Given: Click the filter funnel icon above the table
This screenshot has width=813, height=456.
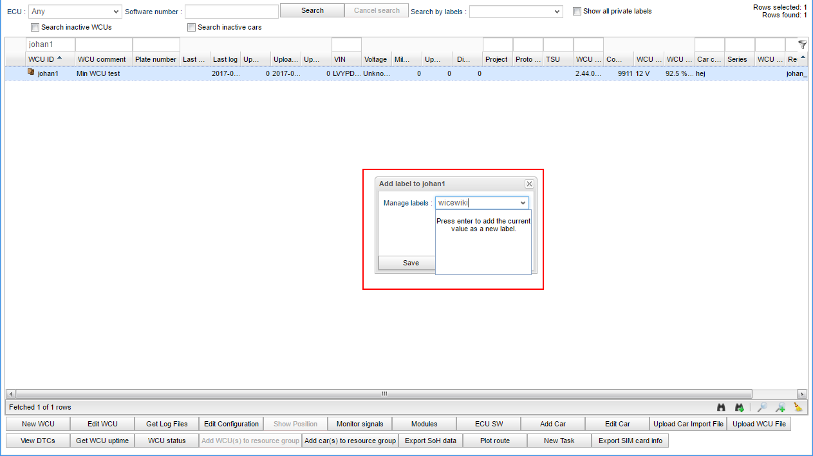Looking at the screenshot, I should (x=802, y=44).
